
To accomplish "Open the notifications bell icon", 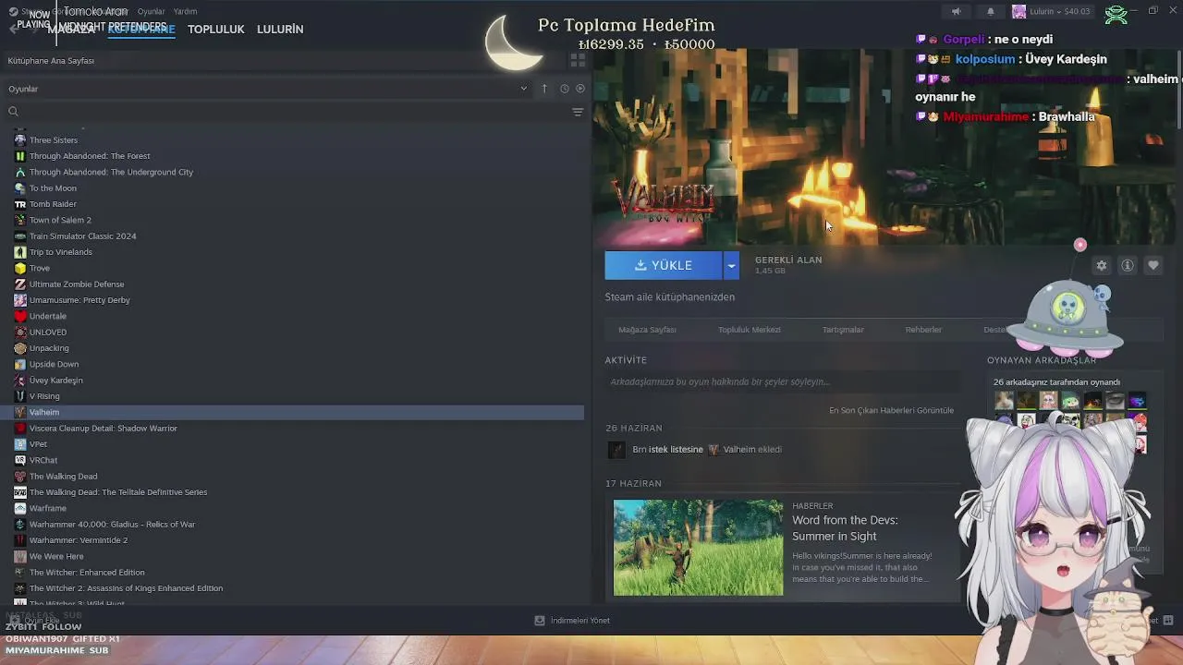I will tap(991, 11).
